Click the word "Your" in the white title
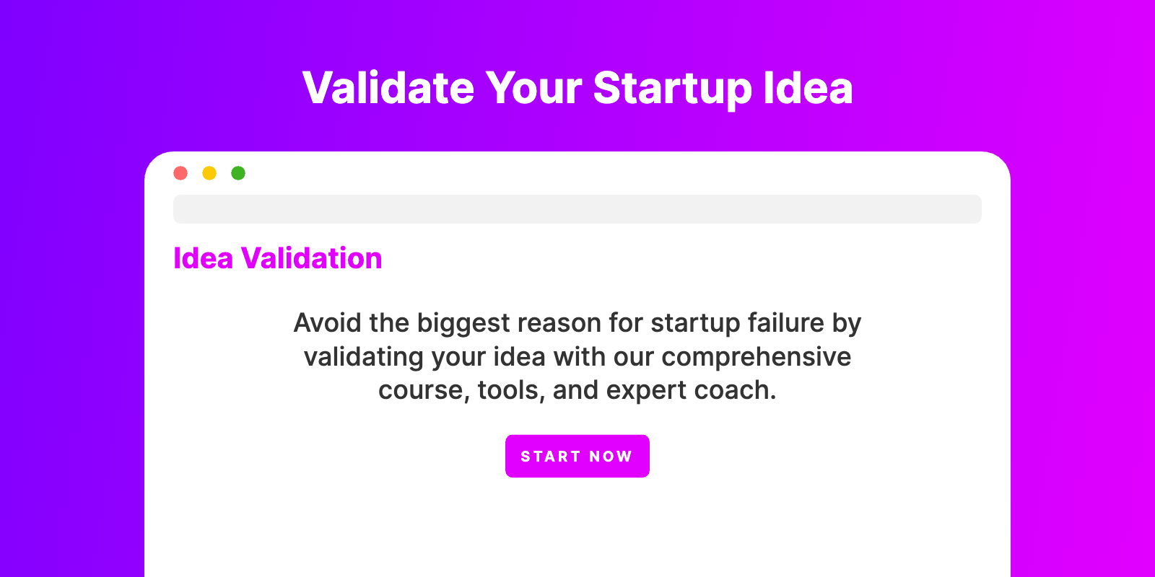The width and height of the screenshot is (1155, 577). (533, 89)
